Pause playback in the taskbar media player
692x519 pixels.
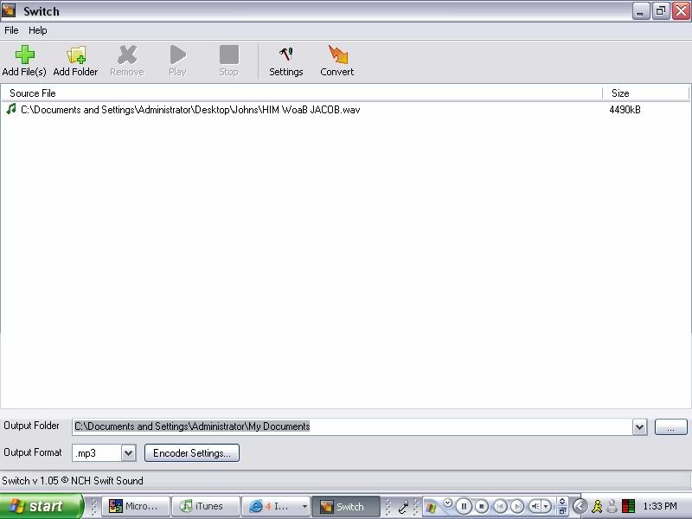[x=464, y=506]
